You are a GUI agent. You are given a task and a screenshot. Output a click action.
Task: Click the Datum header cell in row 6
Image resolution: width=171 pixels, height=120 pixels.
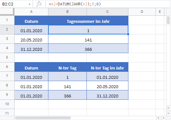(x=31, y=67)
